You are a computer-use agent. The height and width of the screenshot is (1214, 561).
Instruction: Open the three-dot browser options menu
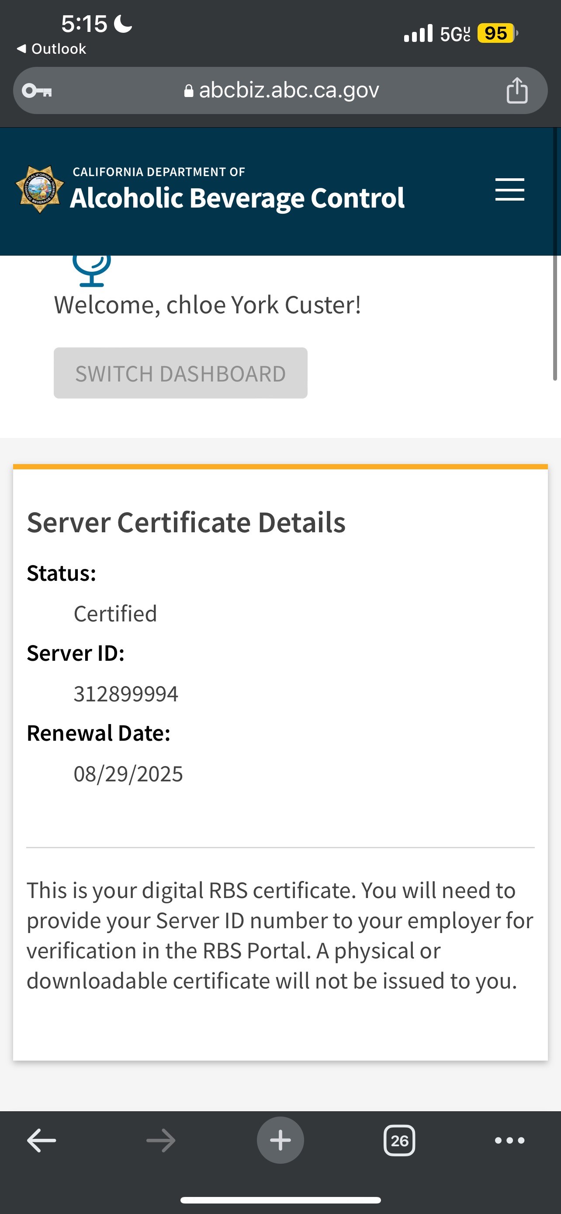tap(509, 1141)
